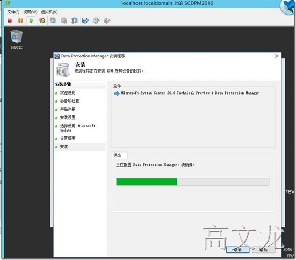Close the Data Protection Manager setup window
Viewport: 296px width, 260px height.
pyautogui.click(x=277, y=56)
